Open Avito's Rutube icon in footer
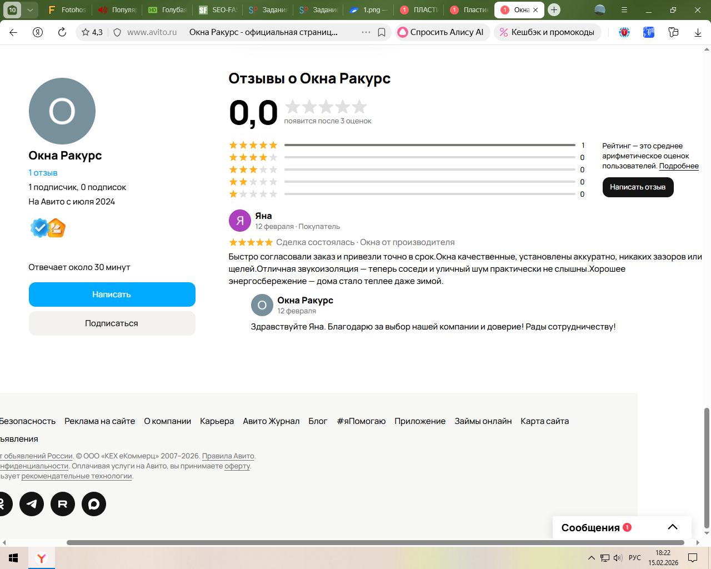The width and height of the screenshot is (711, 569). tap(63, 504)
